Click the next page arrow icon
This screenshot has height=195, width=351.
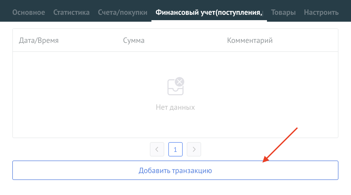click(x=194, y=149)
